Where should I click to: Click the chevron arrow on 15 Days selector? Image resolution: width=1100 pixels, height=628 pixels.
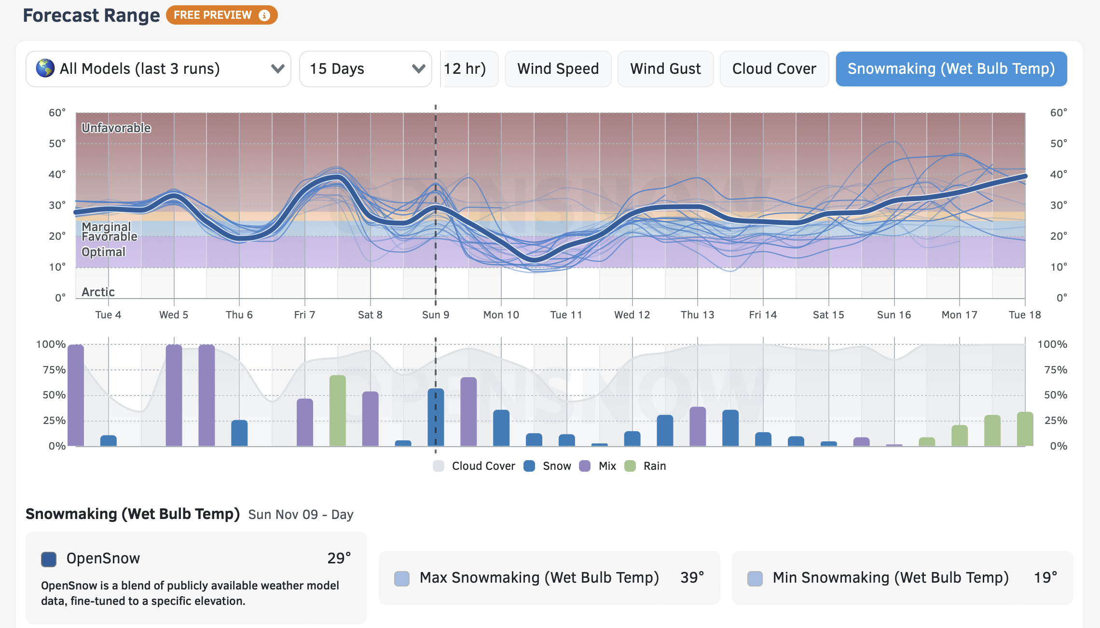click(x=418, y=69)
